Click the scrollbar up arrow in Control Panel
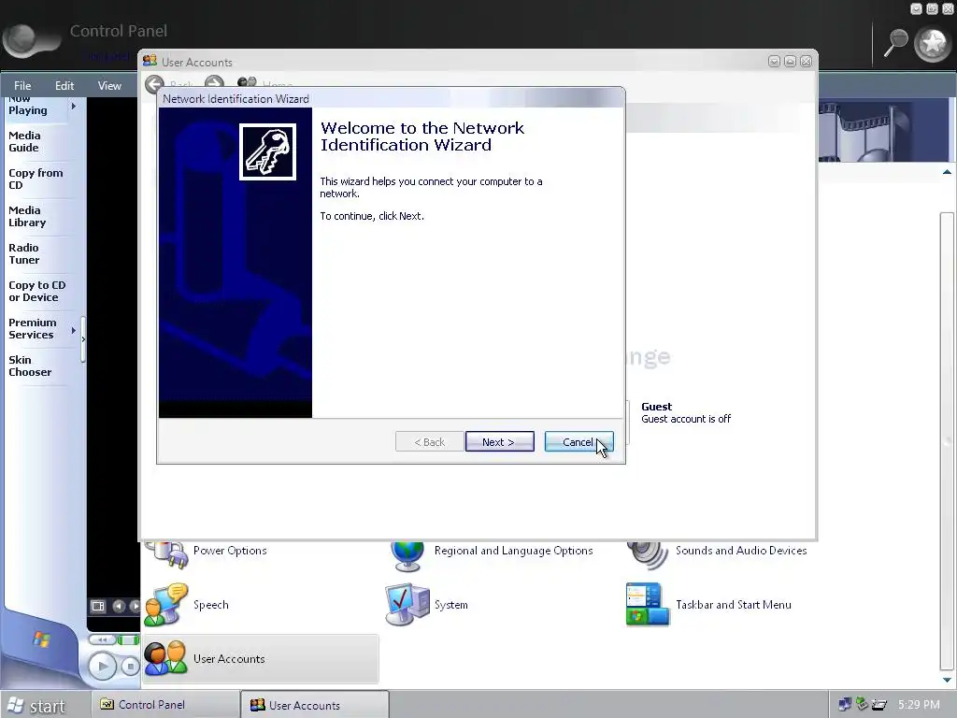 click(x=947, y=172)
